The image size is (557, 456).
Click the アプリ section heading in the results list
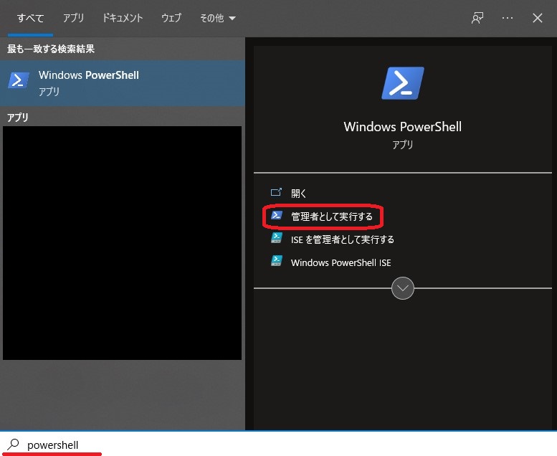click(18, 118)
